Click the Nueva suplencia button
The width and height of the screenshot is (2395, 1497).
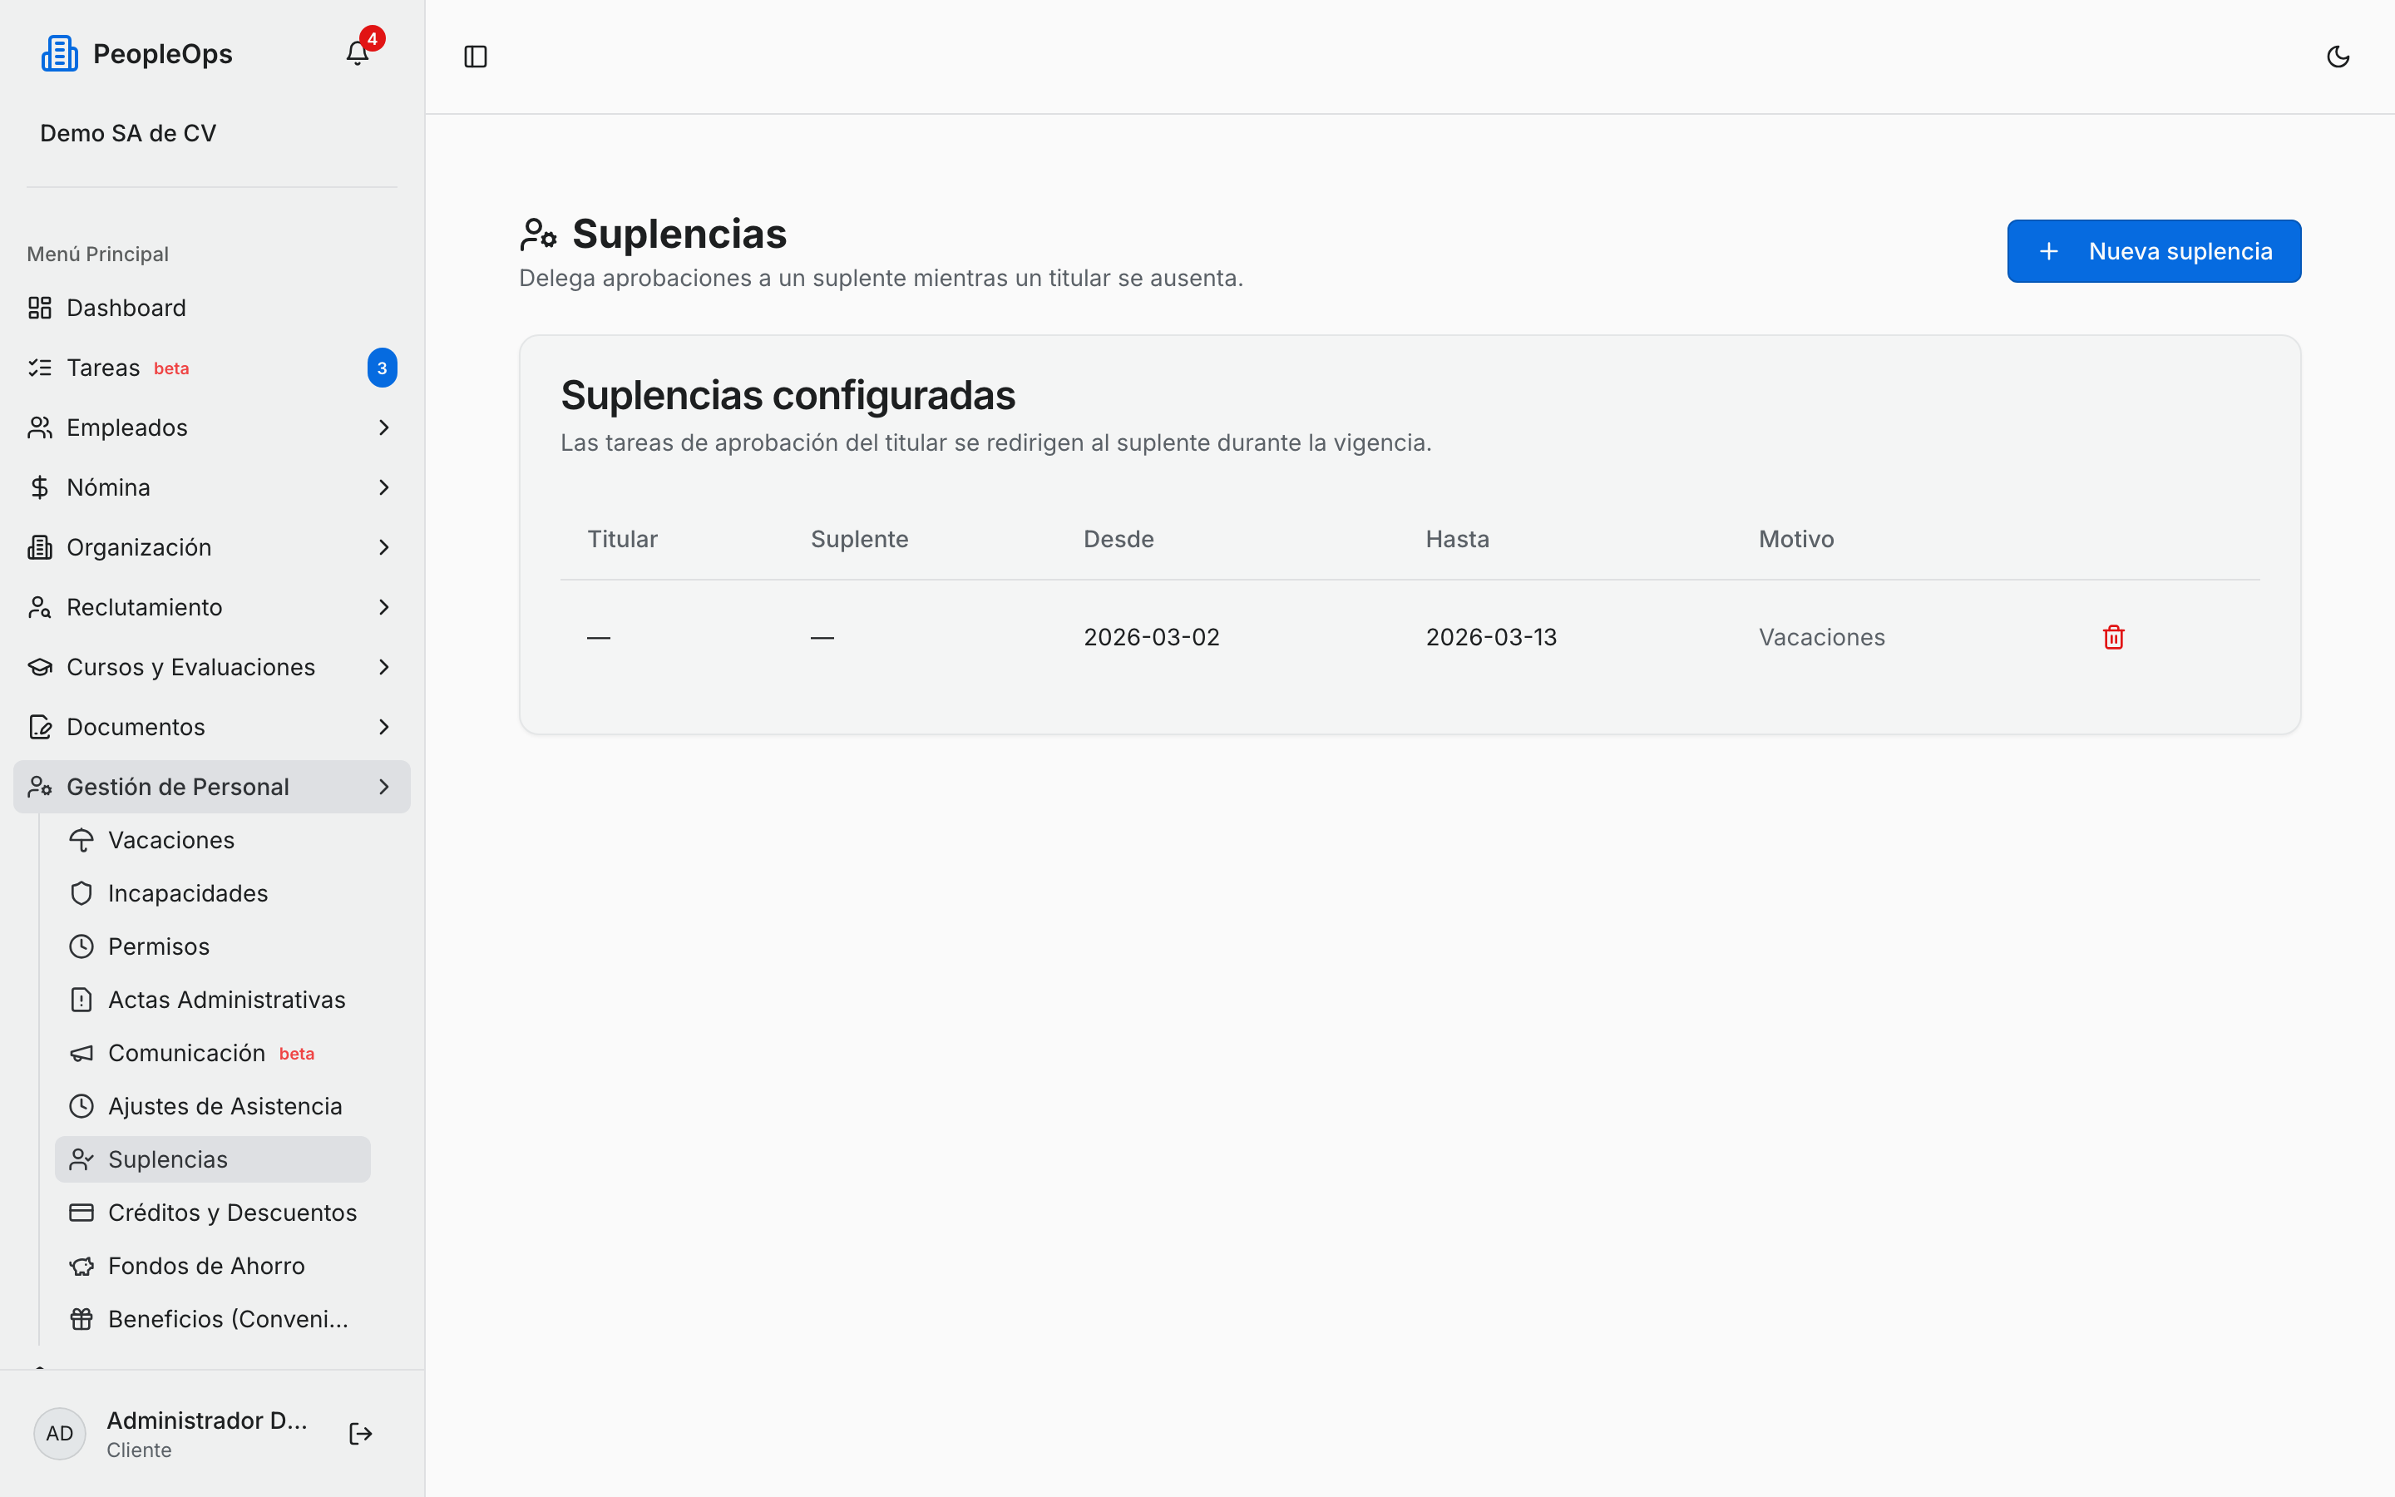click(2154, 251)
